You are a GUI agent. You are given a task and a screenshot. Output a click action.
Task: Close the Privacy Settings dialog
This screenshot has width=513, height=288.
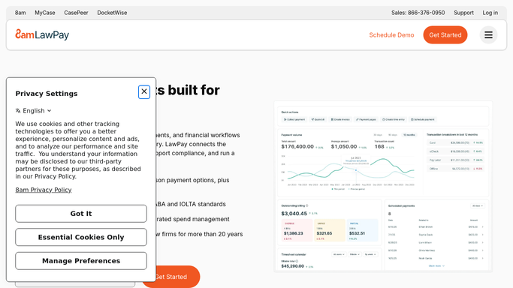tap(144, 91)
